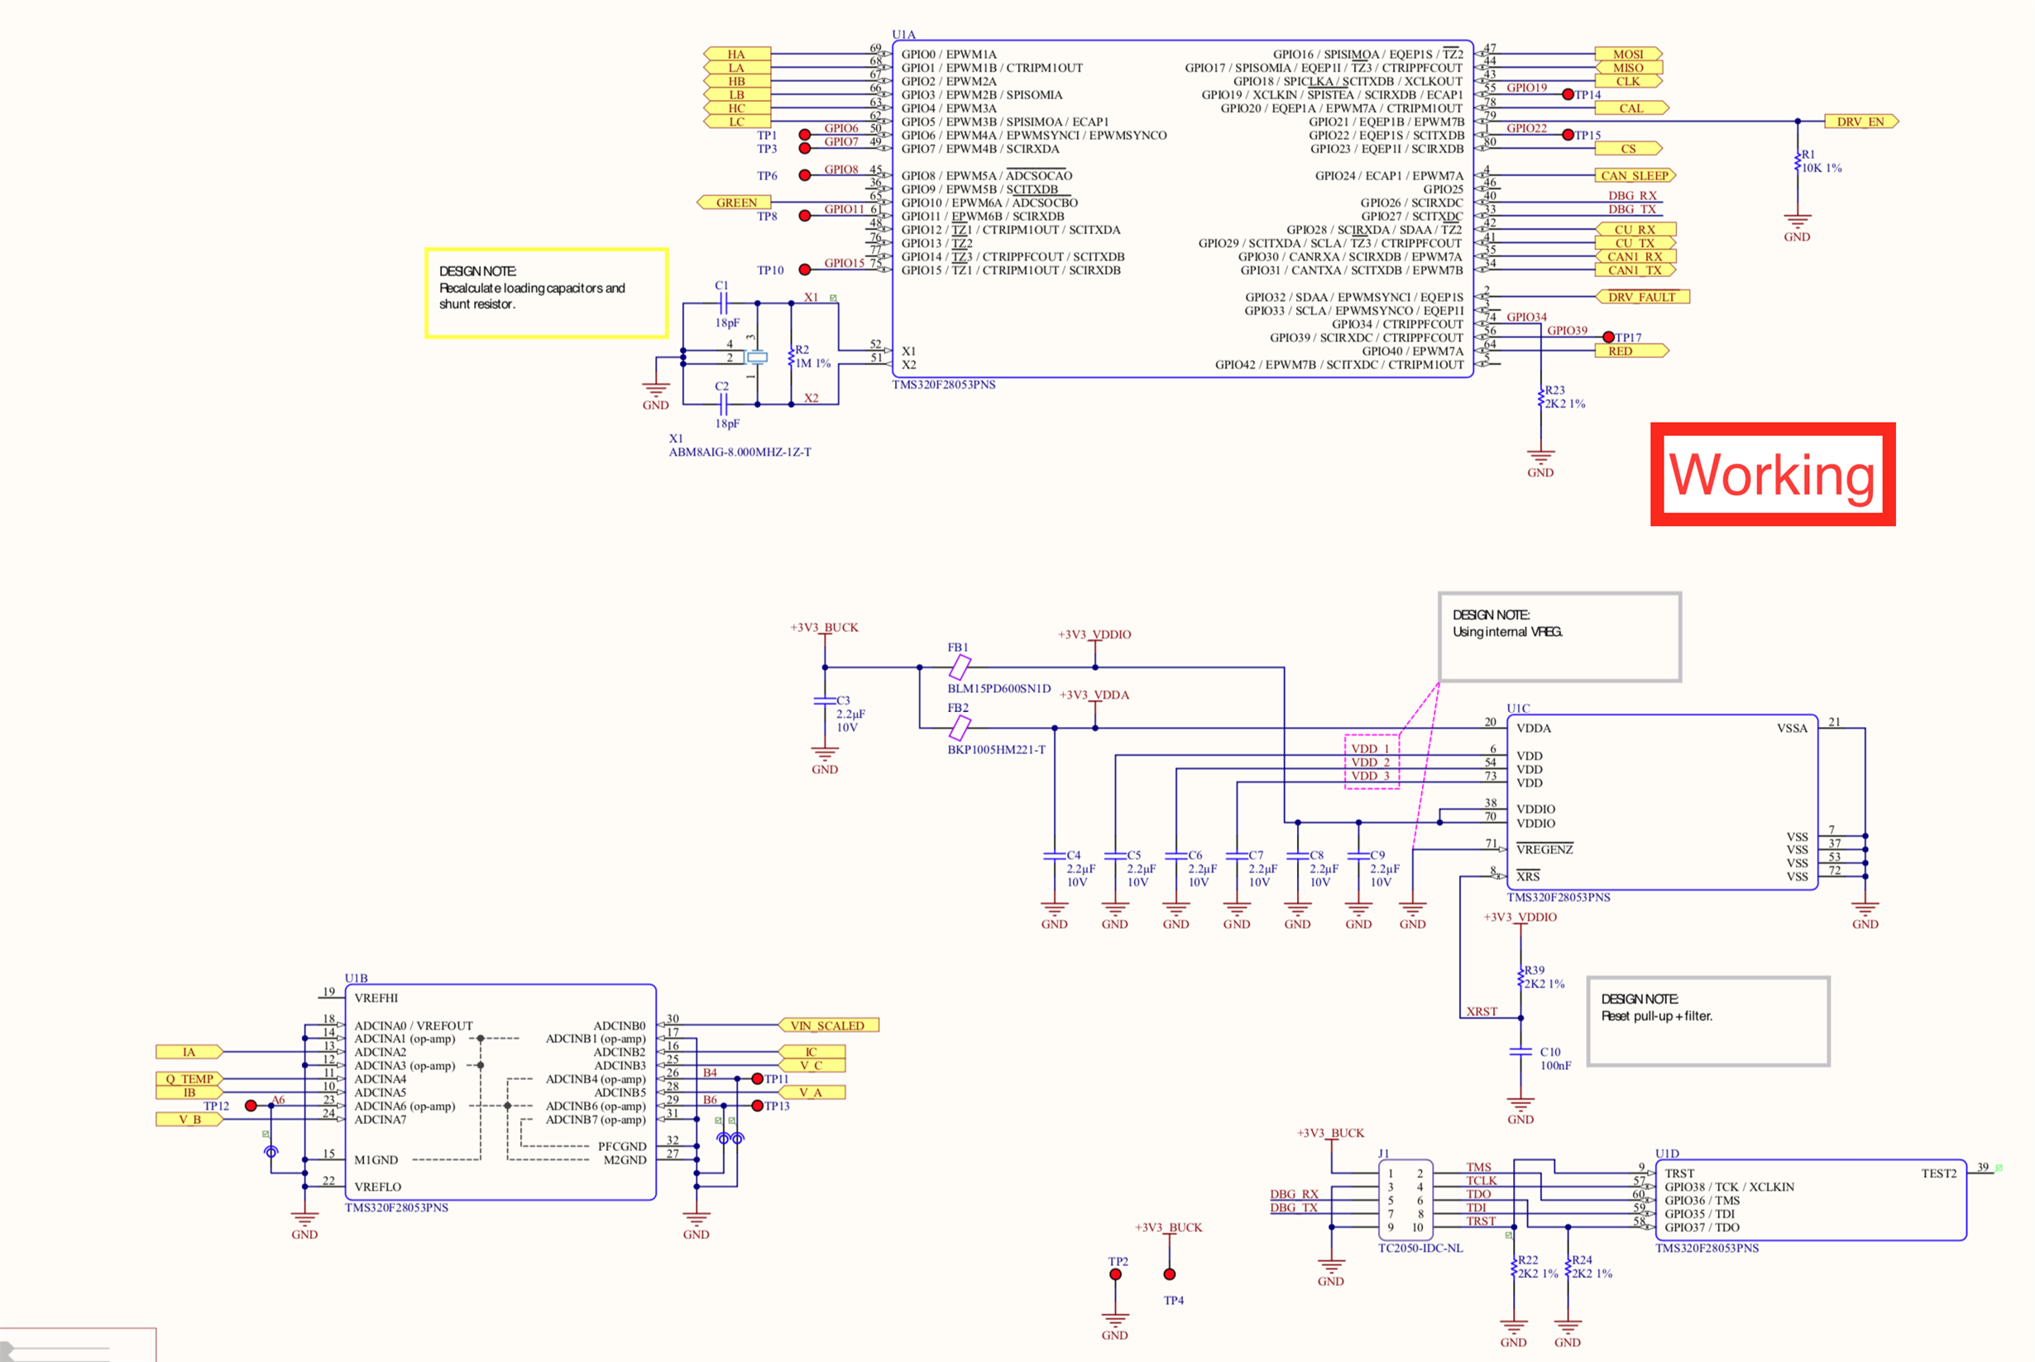Select the VIN_SCALED port label
Viewport: 2035px width, 1362px height.
pos(828,1025)
